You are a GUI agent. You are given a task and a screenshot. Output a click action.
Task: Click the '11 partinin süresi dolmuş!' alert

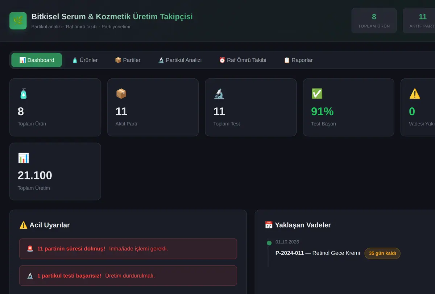point(128,249)
